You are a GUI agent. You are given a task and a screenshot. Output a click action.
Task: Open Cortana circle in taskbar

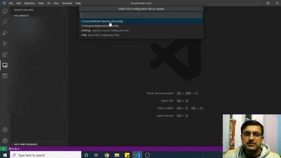[86, 155]
